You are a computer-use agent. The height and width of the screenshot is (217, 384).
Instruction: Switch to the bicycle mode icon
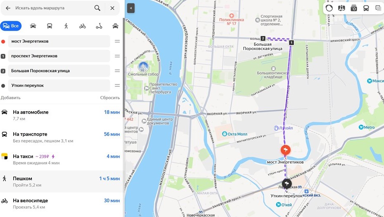83,26
